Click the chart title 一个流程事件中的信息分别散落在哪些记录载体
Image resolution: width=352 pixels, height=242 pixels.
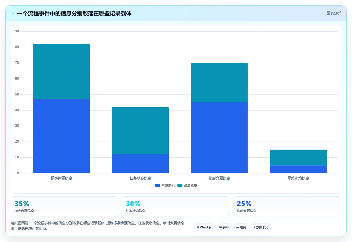(74, 13)
